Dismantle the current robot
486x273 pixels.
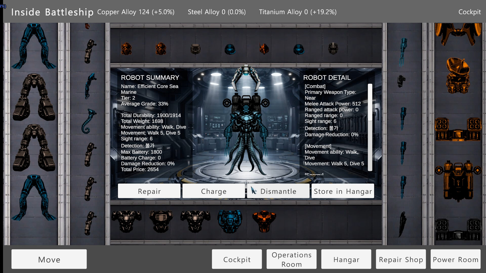tap(278, 191)
